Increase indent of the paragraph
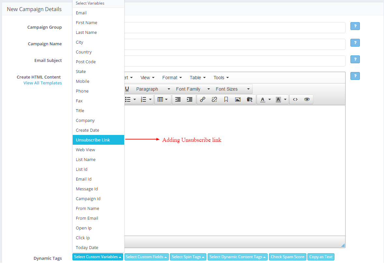Image resolution: width=384 pixels, height=265 pixels. (189, 99)
